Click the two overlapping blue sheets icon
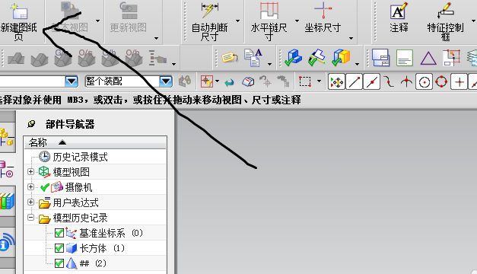The height and width of the screenshot is (274, 477). click(380, 58)
